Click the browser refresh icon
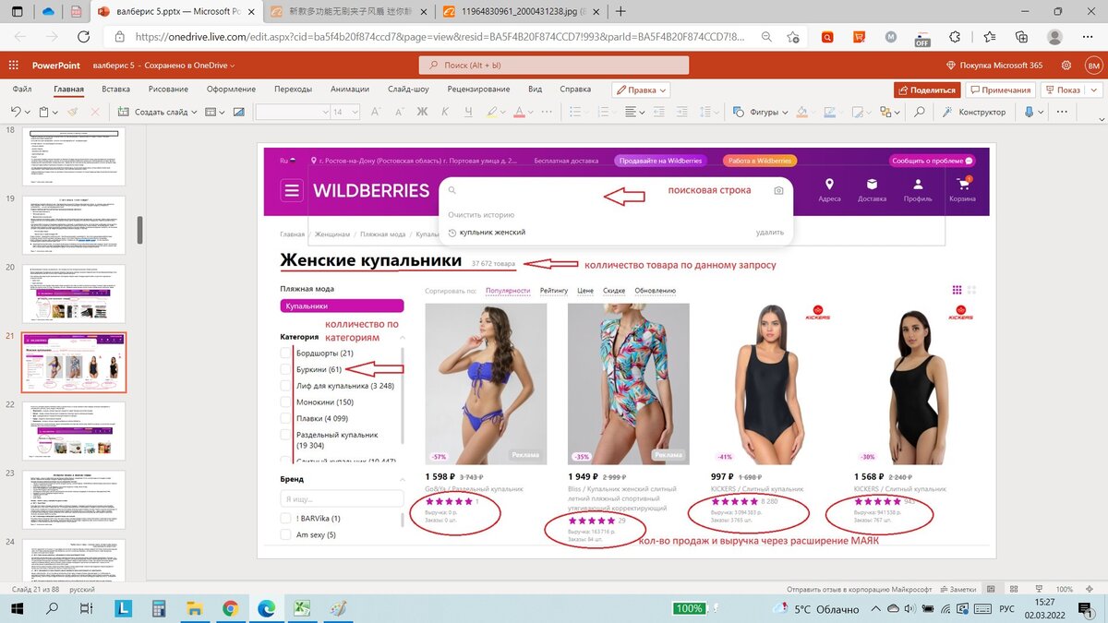The image size is (1108, 623). (84, 37)
